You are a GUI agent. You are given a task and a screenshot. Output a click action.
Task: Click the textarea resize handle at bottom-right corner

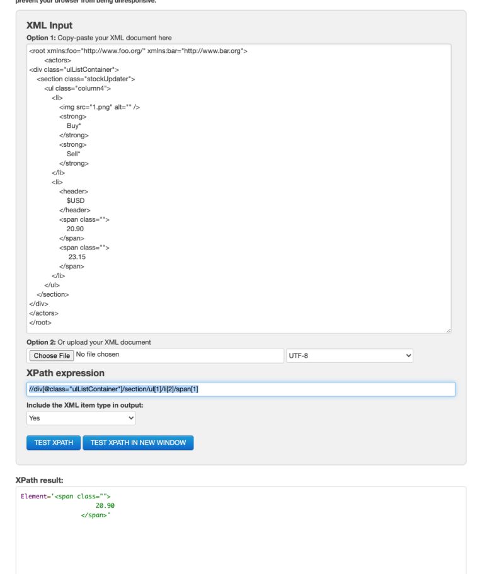click(x=449, y=329)
